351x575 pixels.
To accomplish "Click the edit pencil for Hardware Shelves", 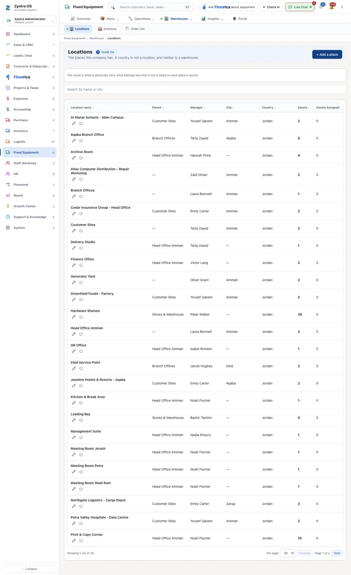I will click(73, 317).
